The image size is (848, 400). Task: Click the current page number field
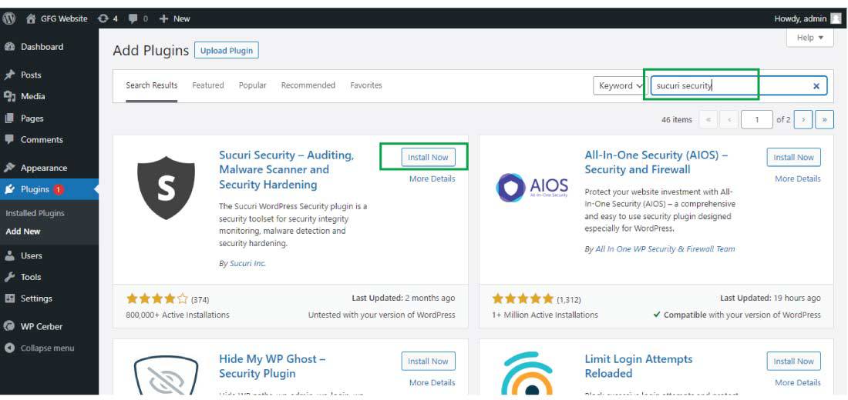point(757,119)
